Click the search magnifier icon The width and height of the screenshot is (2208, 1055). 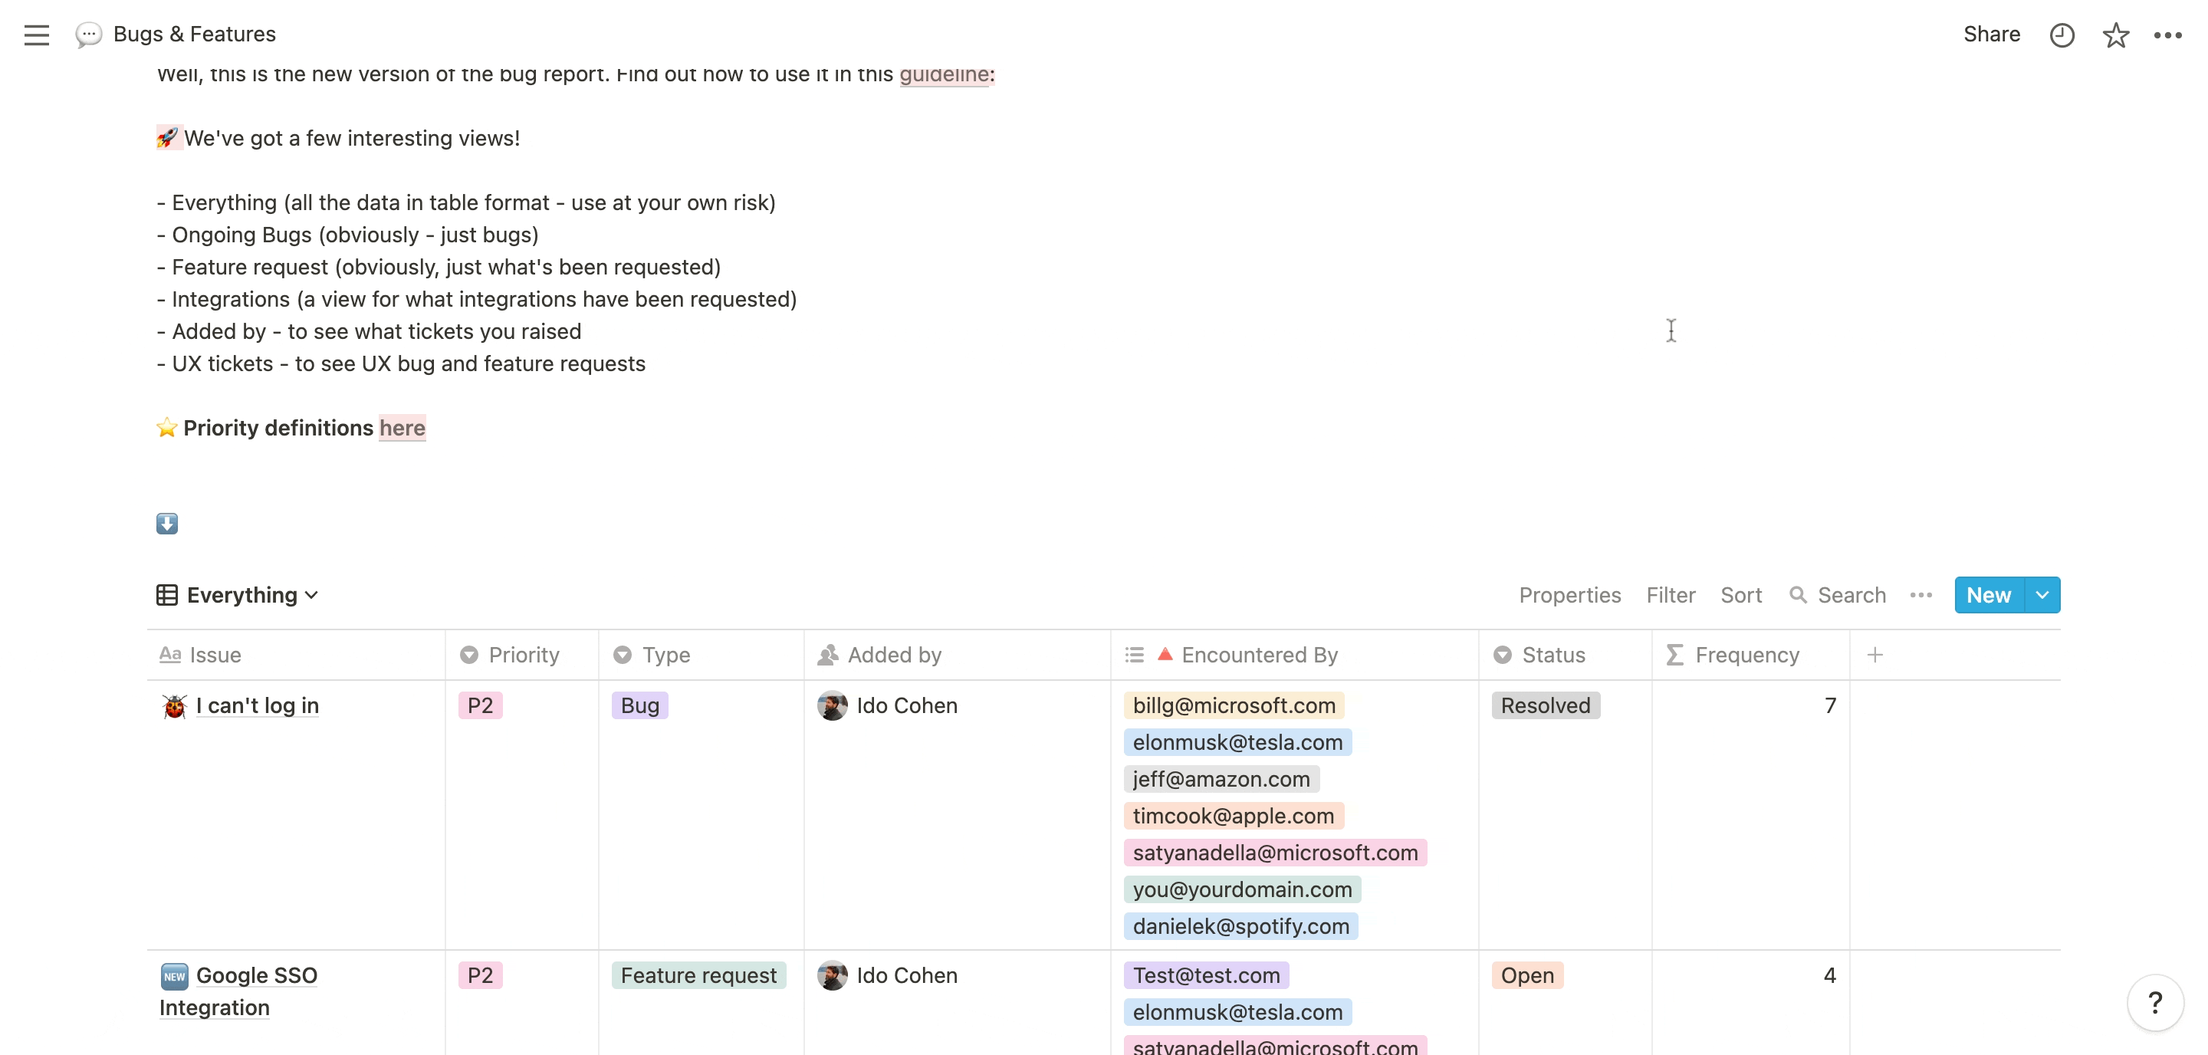(1797, 595)
